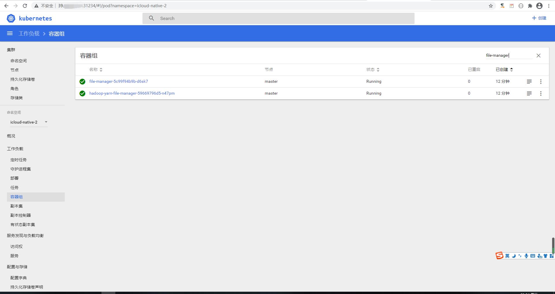Click green status check icon of hadoop-yarn pod
555x294 pixels.
[x=82, y=93]
